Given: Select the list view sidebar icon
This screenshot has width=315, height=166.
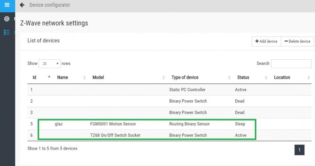Looking at the screenshot, I should tap(7, 32).
